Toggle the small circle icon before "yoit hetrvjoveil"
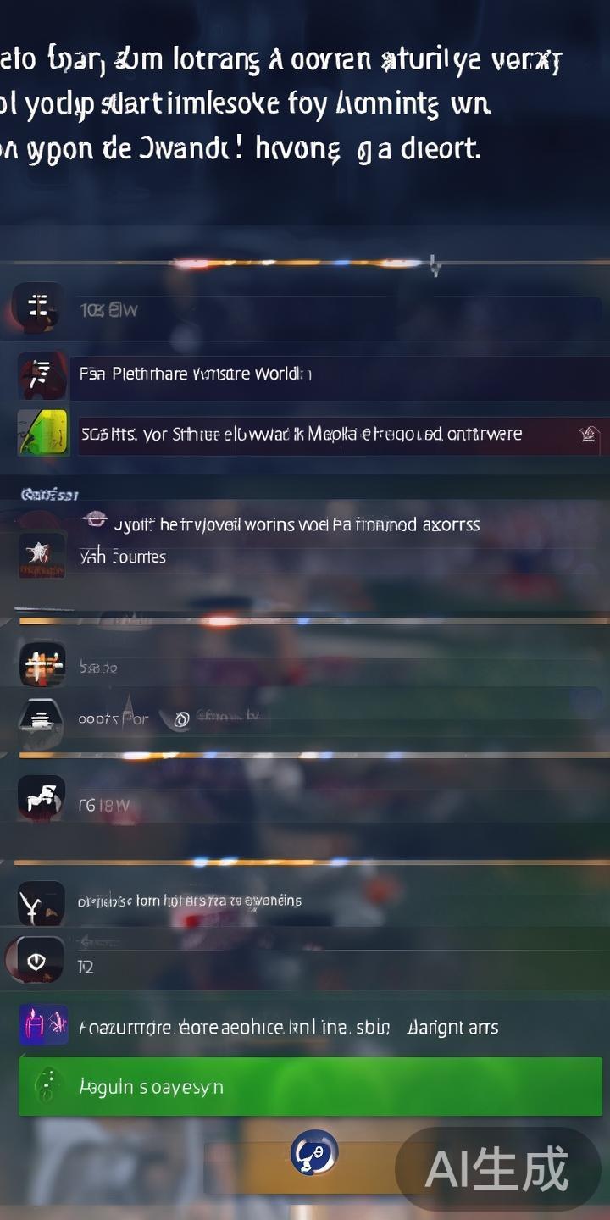This screenshot has width=610, height=1220. coord(94,518)
